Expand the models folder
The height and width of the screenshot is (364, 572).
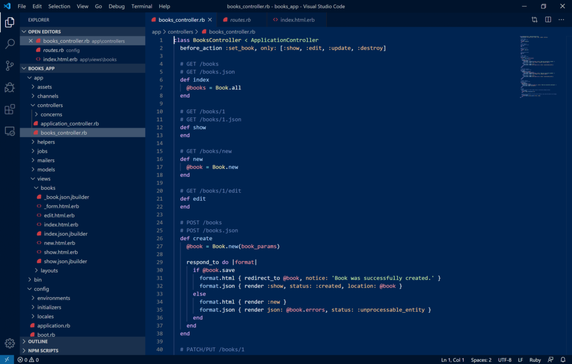(x=46, y=169)
